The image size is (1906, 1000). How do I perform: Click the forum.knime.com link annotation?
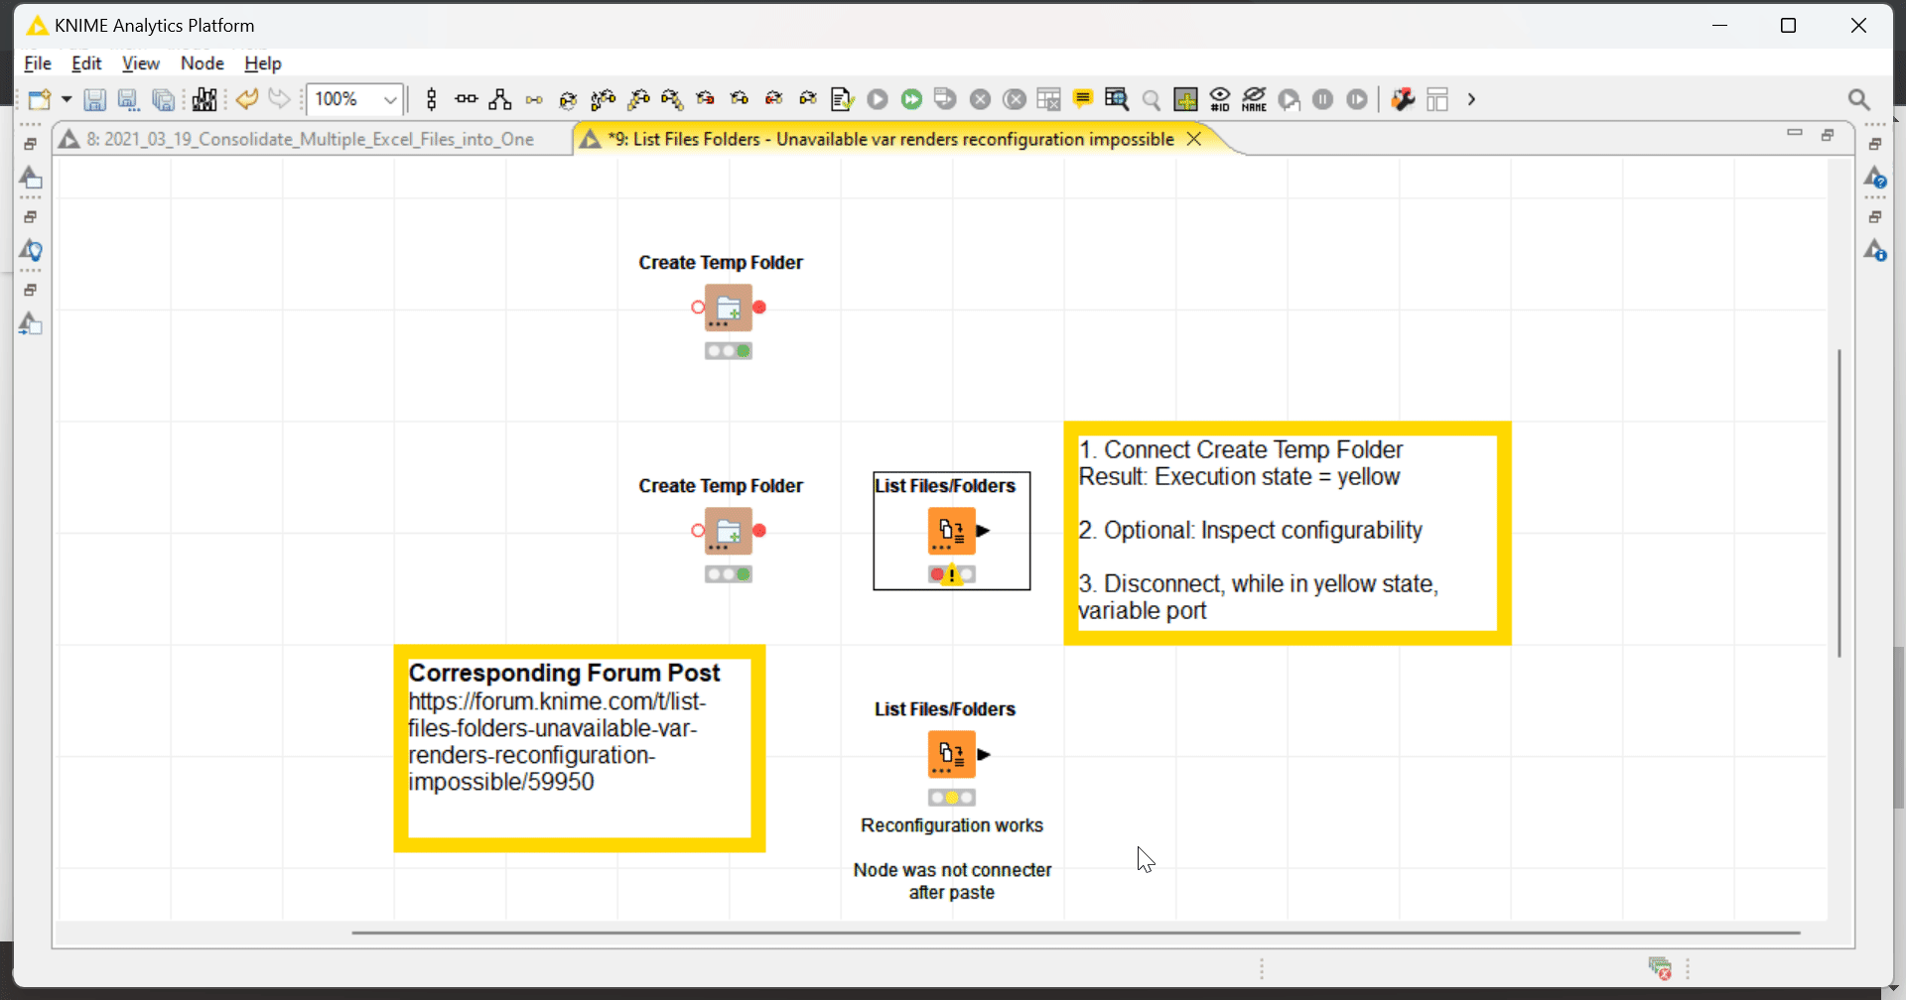[x=556, y=741]
